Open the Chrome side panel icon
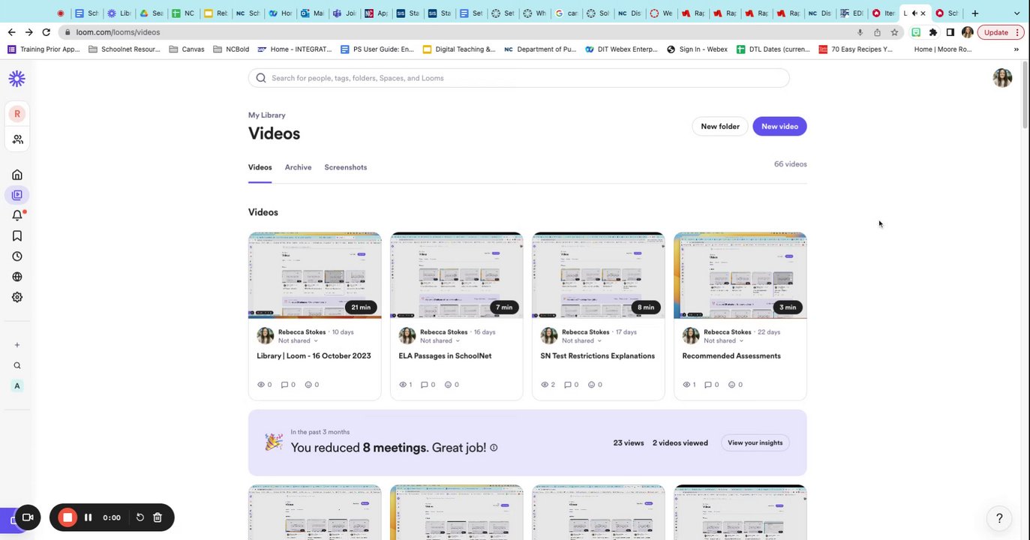Viewport: 1030px width, 540px height. [950, 32]
